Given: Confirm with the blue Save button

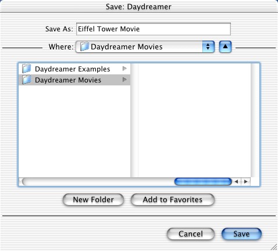Looking at the screenshot, I should pos(241,234).
